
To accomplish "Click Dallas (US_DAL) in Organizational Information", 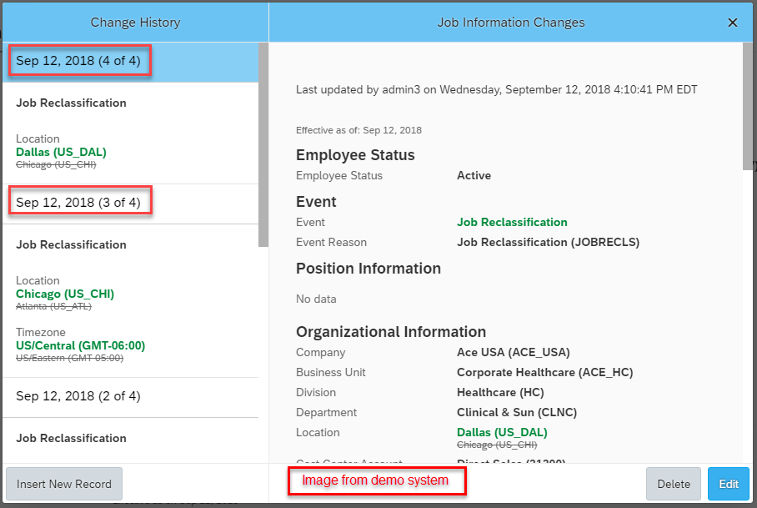I will 502,433.
